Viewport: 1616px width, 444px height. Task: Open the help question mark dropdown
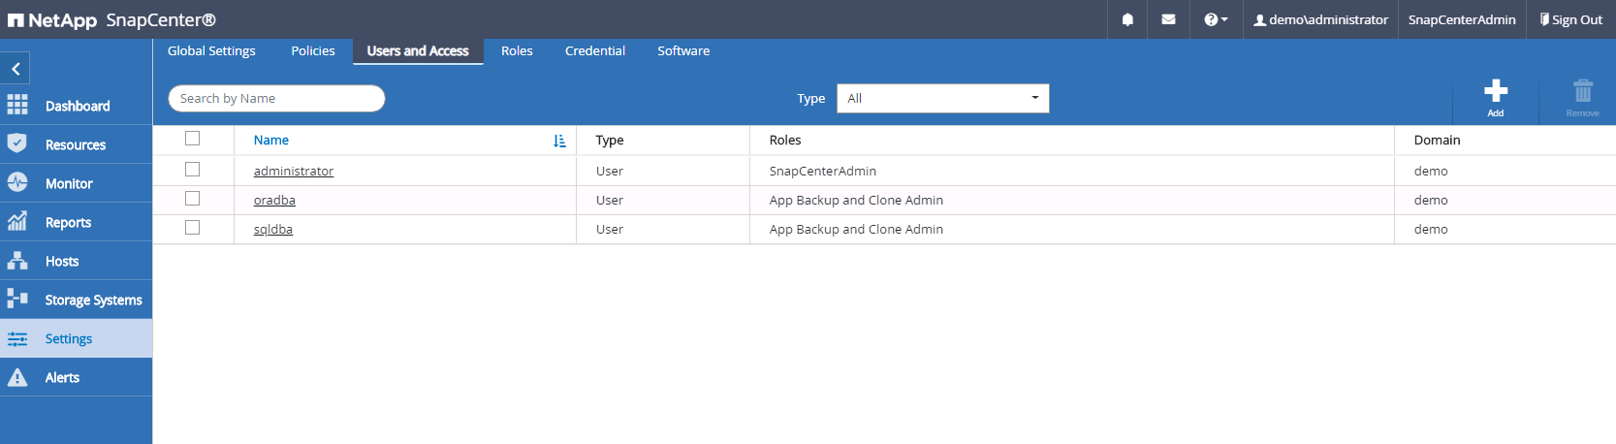1215,19
